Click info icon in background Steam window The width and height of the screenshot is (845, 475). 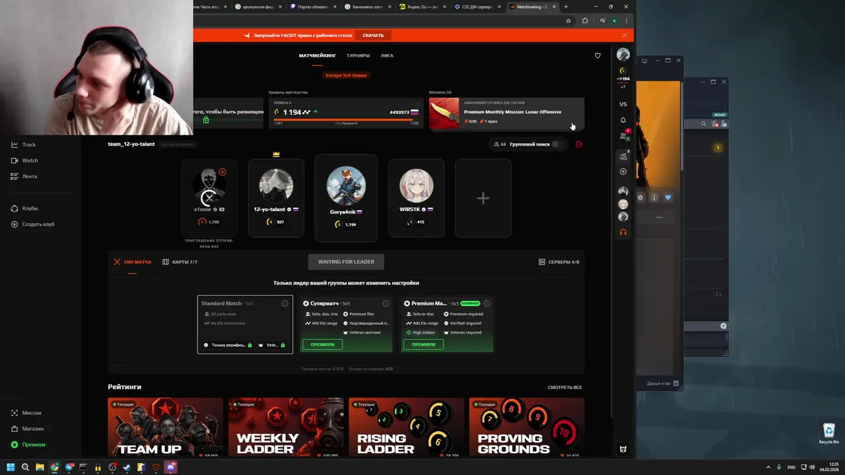(654, 197)
